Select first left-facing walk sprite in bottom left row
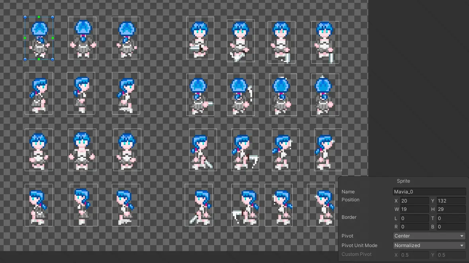Image resolution: width=469 pixels, height=263 pixels. pyautogui.click(x=39, y=205)
